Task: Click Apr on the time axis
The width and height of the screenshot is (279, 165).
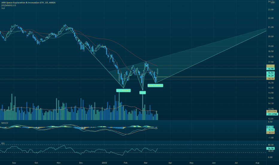Action: click(x=170, y=163)
